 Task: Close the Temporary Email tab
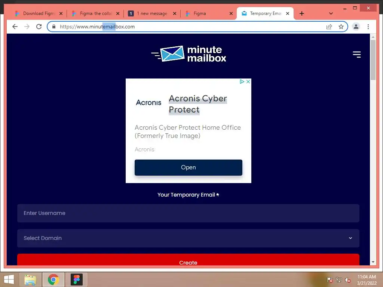[288, 13]
